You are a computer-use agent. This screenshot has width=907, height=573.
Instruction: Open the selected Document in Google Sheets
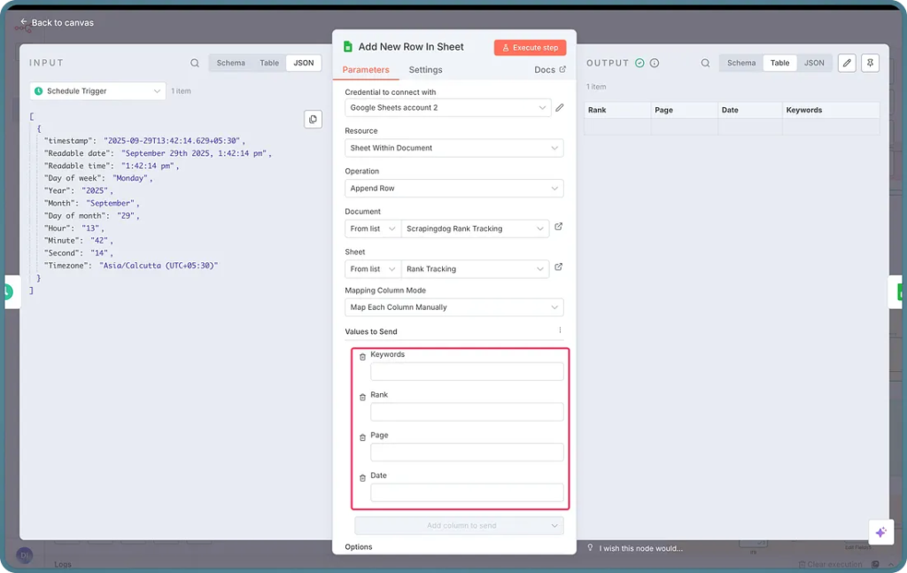pos(558,228)
